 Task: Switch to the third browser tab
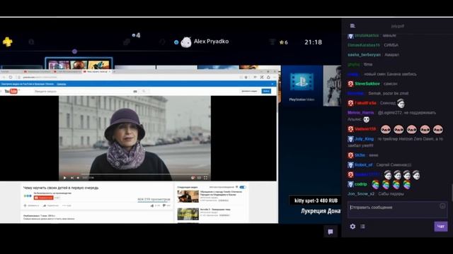67,71
